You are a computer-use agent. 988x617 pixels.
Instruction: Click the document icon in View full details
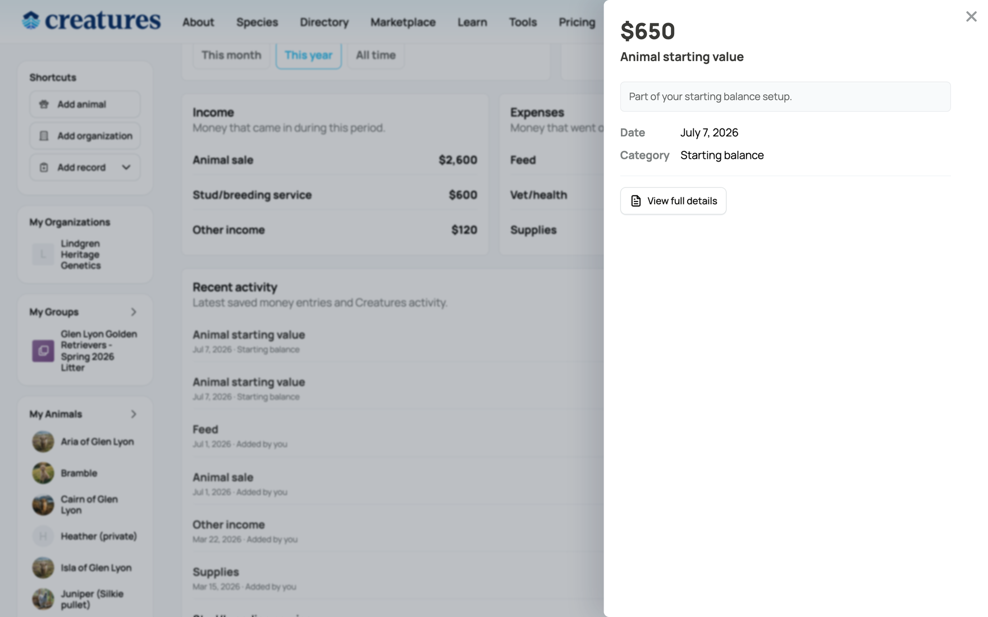point(636,201)
